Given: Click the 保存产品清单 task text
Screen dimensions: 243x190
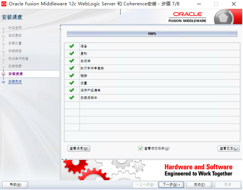Looking at the screenshot, I should point(90,90).
